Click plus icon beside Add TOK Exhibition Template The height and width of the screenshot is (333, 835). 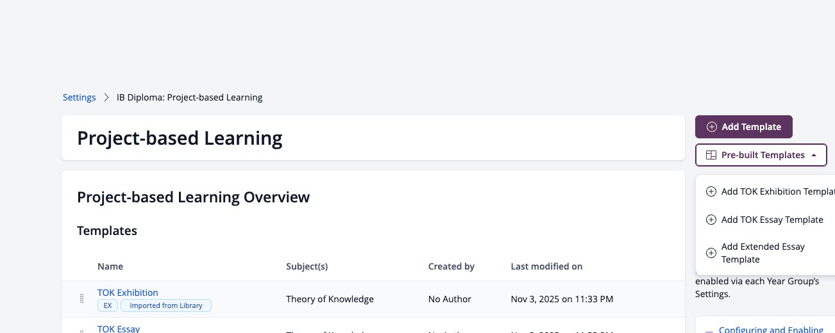click(x=711, y=191)
